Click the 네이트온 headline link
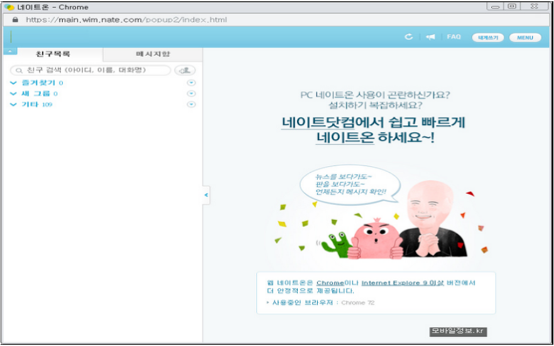The height and width of the screenshot is (346, 554). (x=345, y=137)
